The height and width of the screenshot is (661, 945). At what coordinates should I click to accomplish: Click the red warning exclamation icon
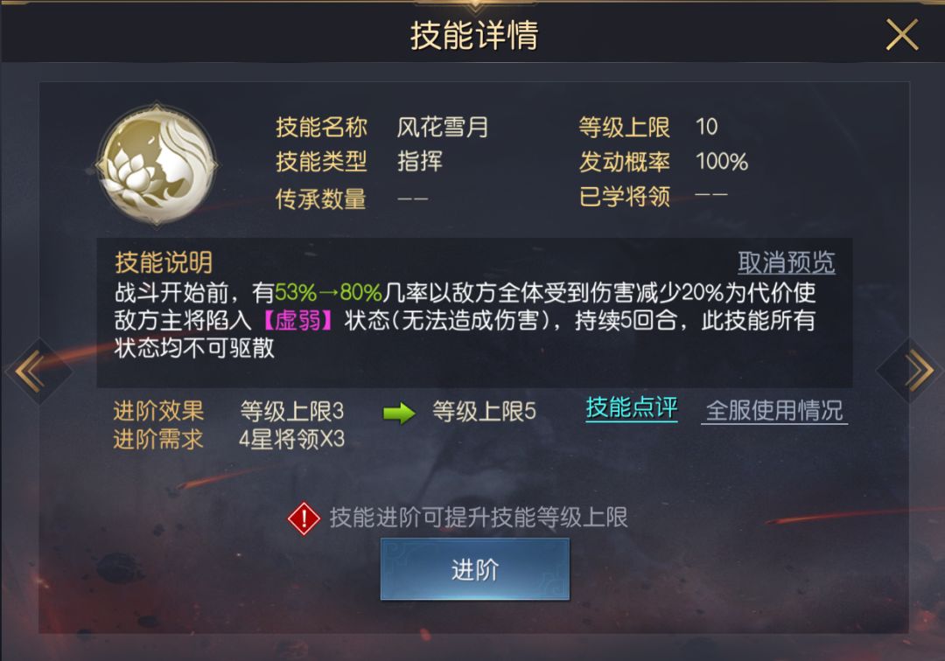[x=304, y=518]
